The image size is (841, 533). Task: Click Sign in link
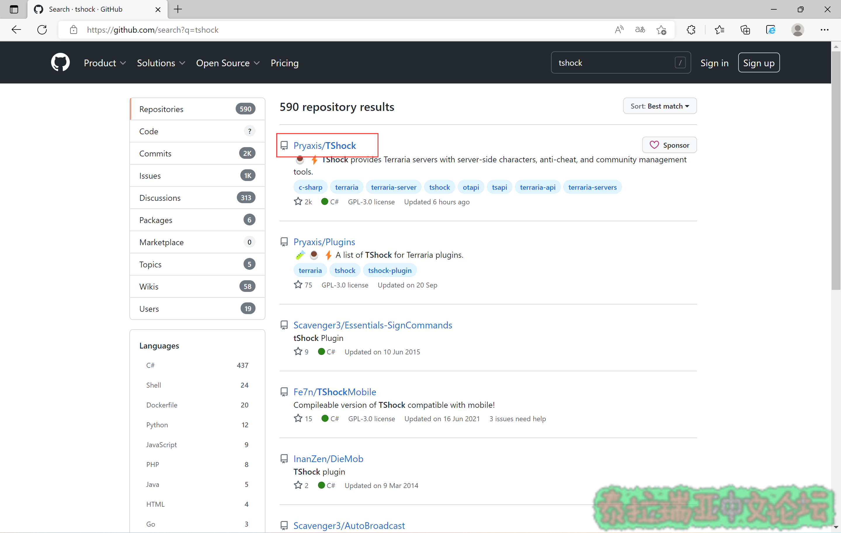pos(714,63)
